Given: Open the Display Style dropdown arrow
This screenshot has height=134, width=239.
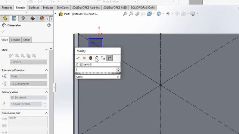Looking at the screenshot, I should coord(163,14).
